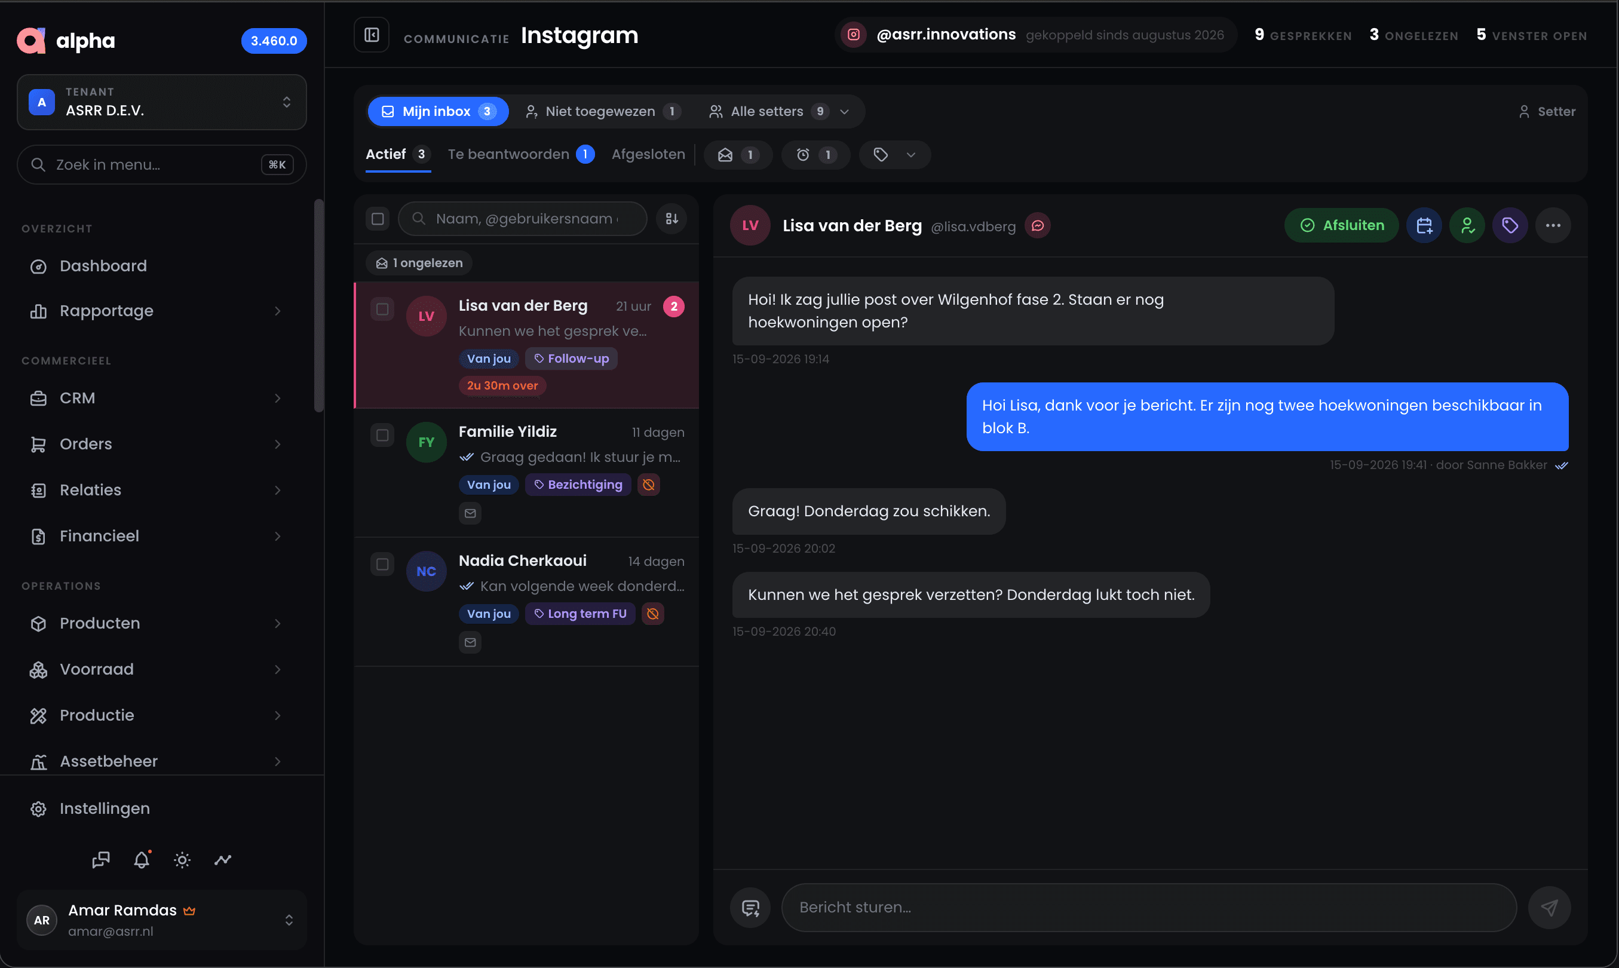This screenshot has height=968, width=1619.
Task: Click muted bell-off icon on Familie Yildiz
Action: [648, 485]
